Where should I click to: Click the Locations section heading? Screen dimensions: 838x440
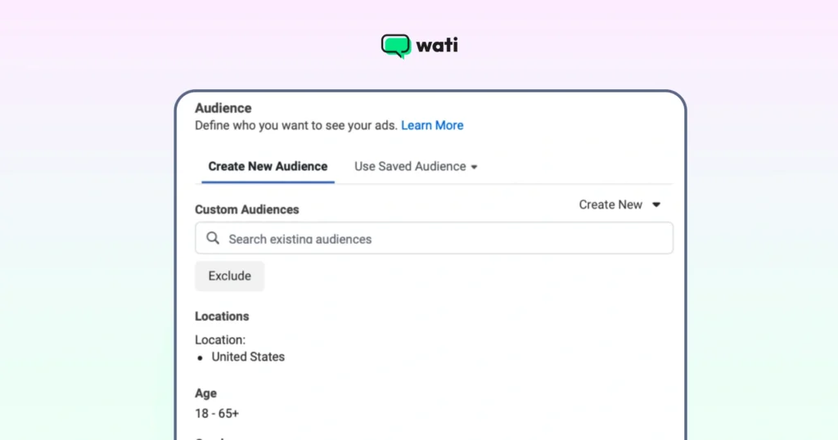click(222, 316)
